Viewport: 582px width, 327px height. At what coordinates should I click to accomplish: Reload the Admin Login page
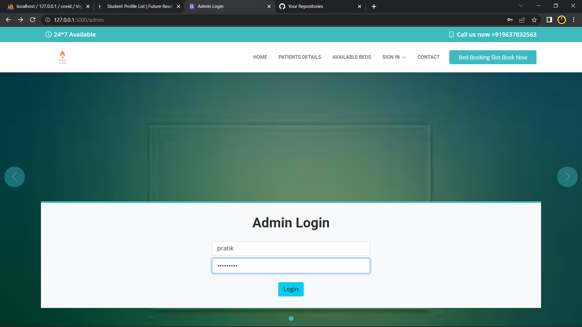(x=33, y=20)
